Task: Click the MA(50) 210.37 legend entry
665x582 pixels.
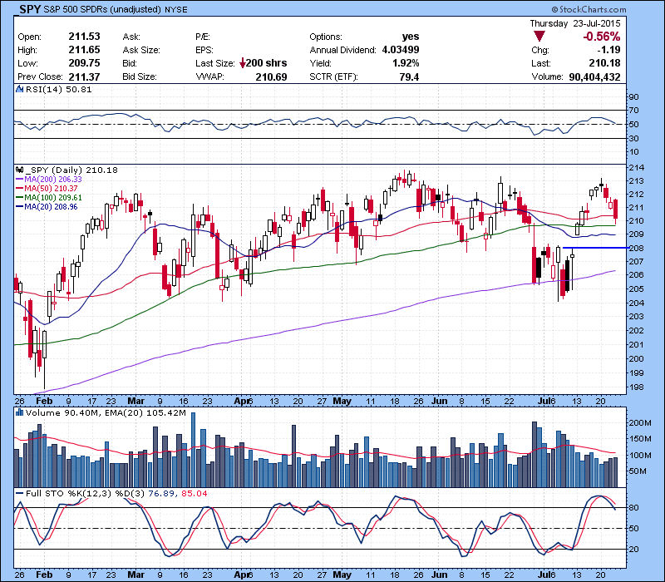Action: 47,189
